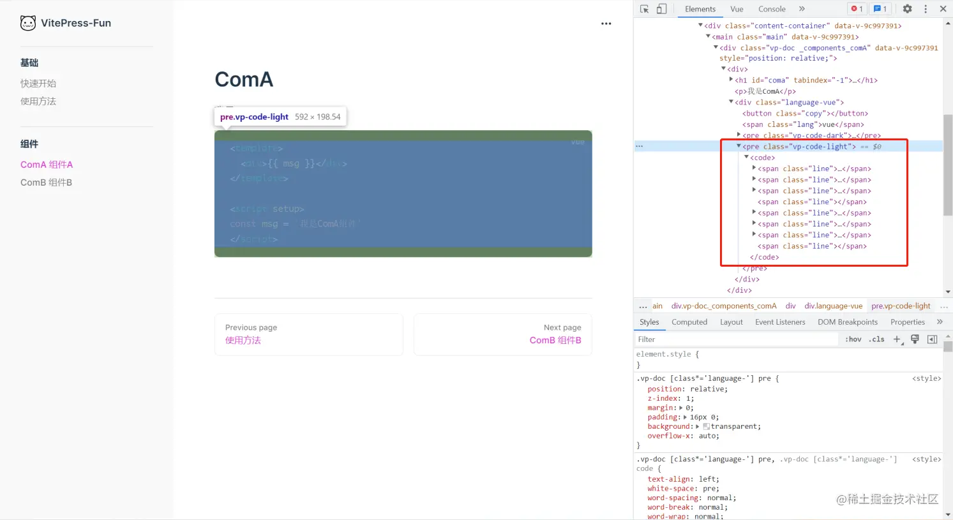Toggle the device toolbar icon
Image resolution: width=953 pixels, height=520 pixels.
pos(662,9)
